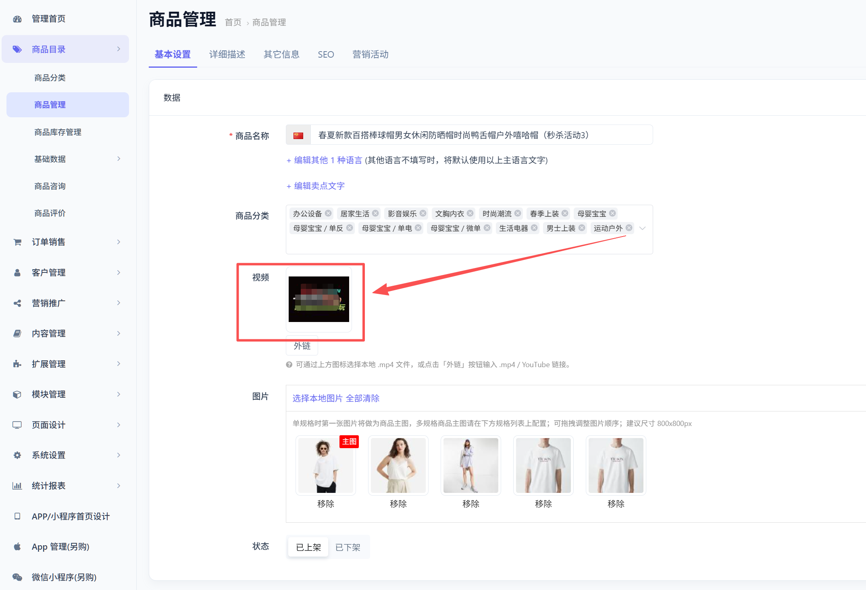The image size is (866, 590).
Task: Click the gear icon for 系统设置
Action: coord(17,455)
